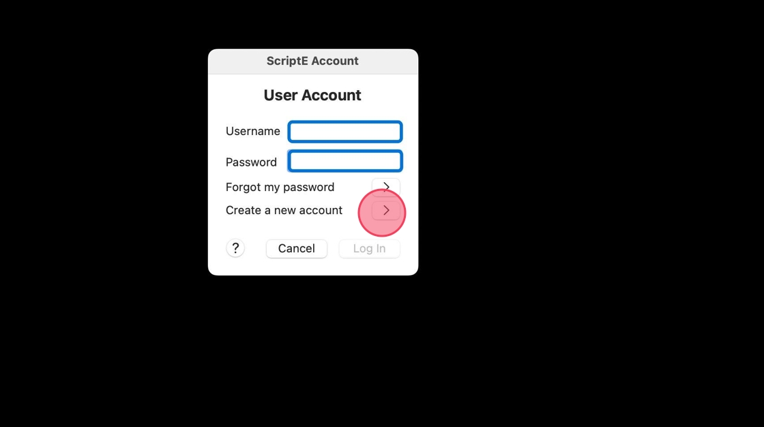This screenshot has width=764, height=427.
Task: Click the ScriptE Account title bar
Action: [313, 61]
